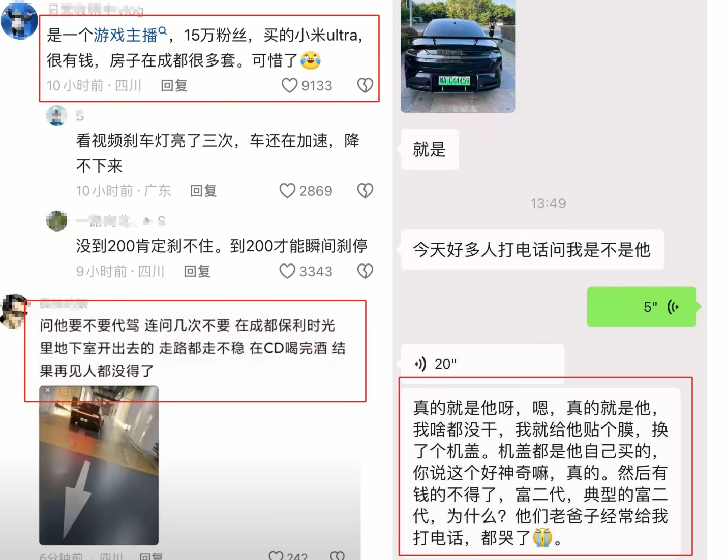
Task: Dislike the comment from 广东
Action: tap(365, 191)
